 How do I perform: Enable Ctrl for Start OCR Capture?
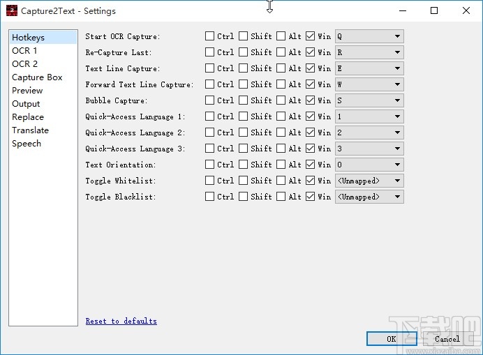pos(210,36)
